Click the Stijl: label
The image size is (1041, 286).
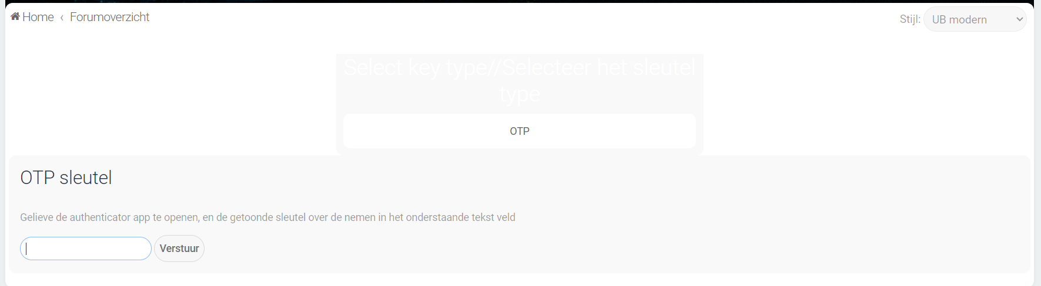click(x=909, y=20)
